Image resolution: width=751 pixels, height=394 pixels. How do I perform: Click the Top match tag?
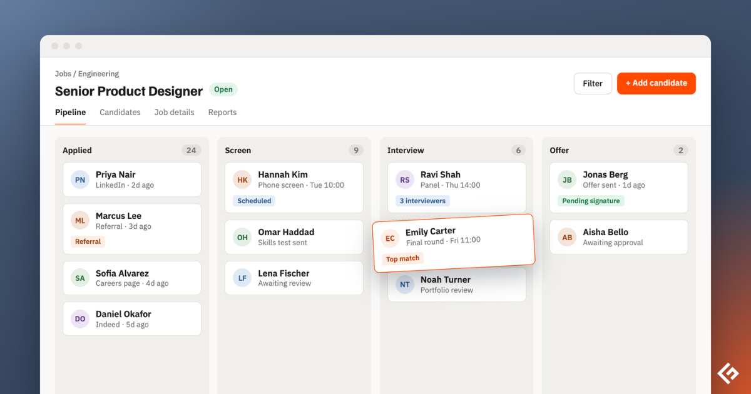click(403, 258)
